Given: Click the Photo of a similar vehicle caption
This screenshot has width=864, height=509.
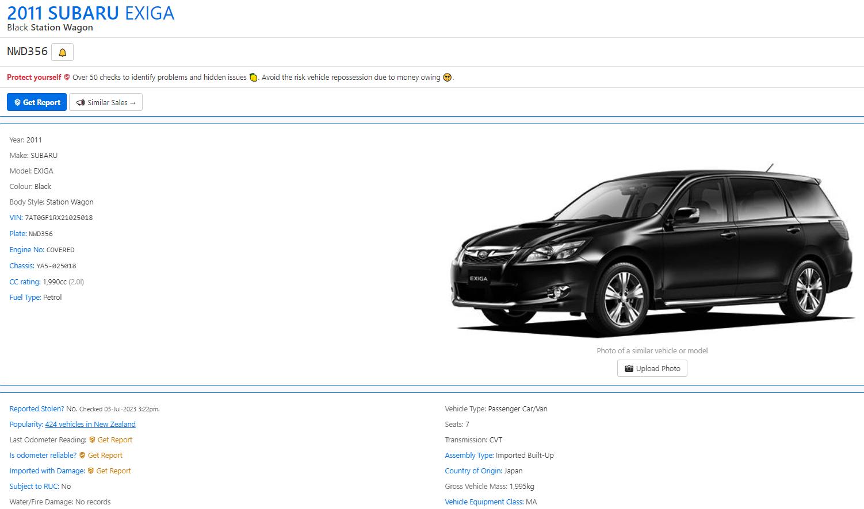Looking at the screenshot, I should pos(652,350).
